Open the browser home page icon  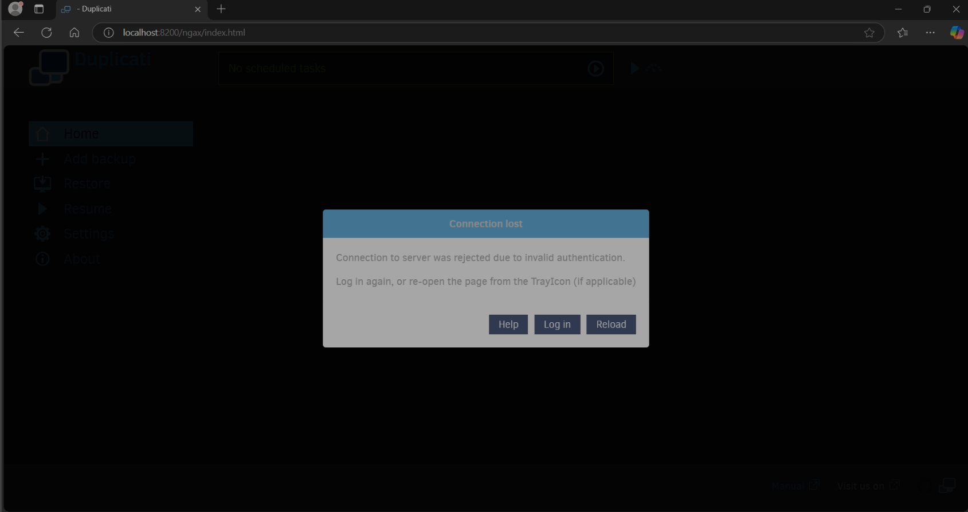[x=75, y=33]
